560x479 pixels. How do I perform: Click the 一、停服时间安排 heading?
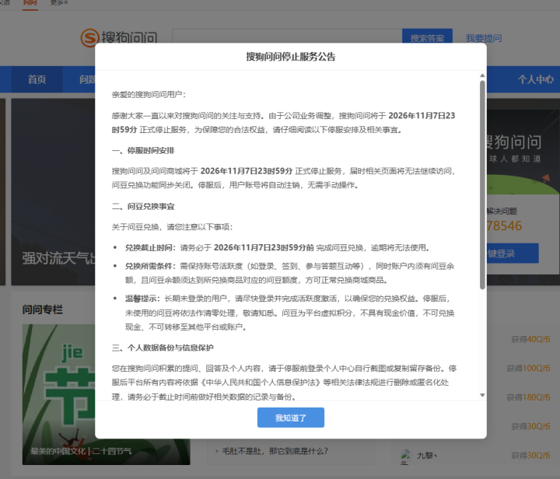pos(143,150)
